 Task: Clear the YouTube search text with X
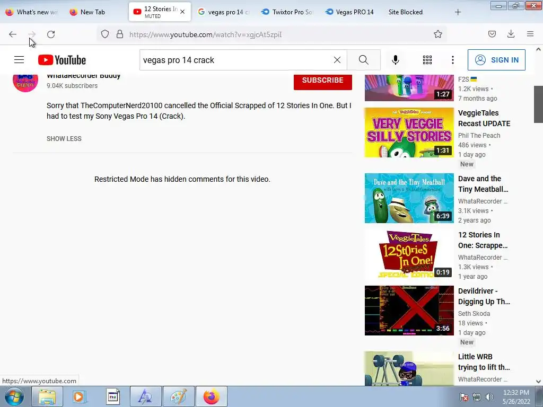[337, 60]
